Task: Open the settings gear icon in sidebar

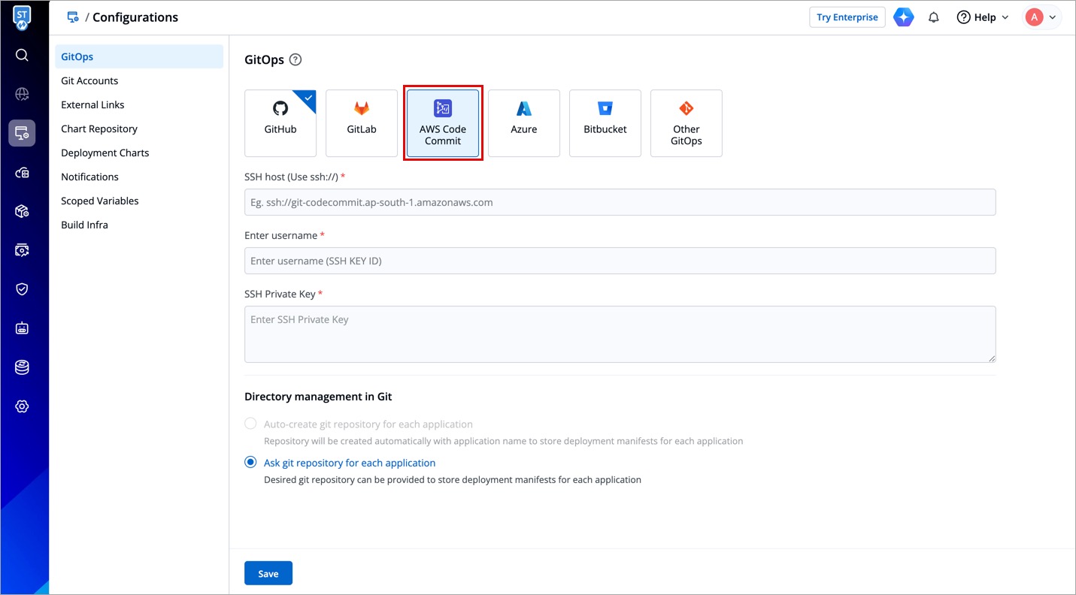Action: (x=22, y=406)
